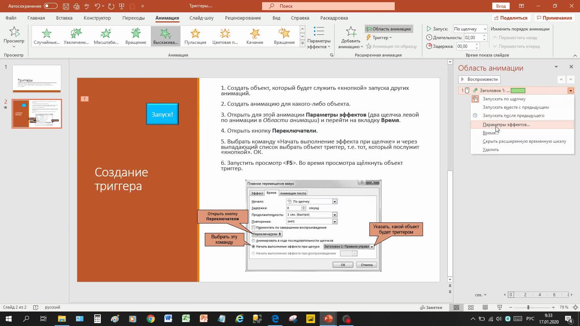The height and width of the screenshot is (326, 580).
Task: Choose Запускать по щелчку menu entry
Action: [522, 99]
